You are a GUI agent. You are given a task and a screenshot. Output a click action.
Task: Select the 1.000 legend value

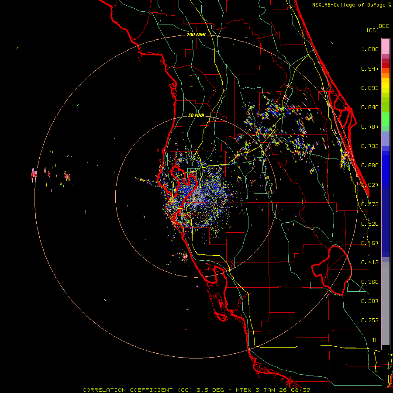tap(370, 49)
